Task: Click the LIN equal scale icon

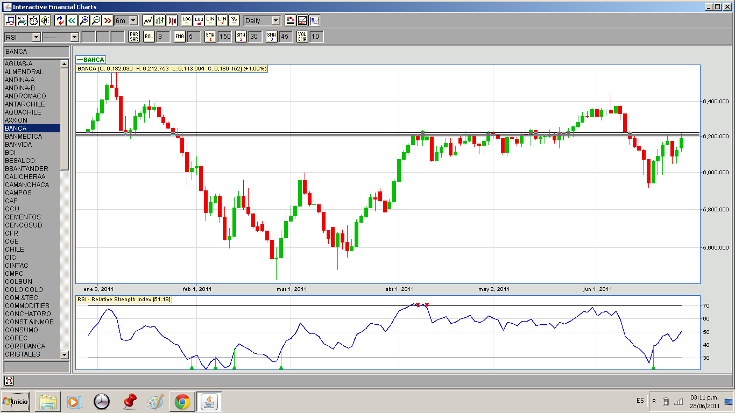Action: pos(210,20)
